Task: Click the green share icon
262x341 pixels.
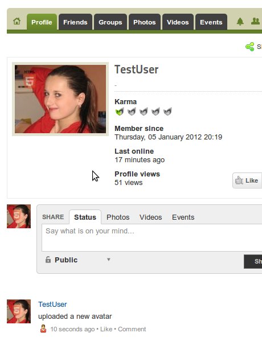Action: tap(250, 47)
